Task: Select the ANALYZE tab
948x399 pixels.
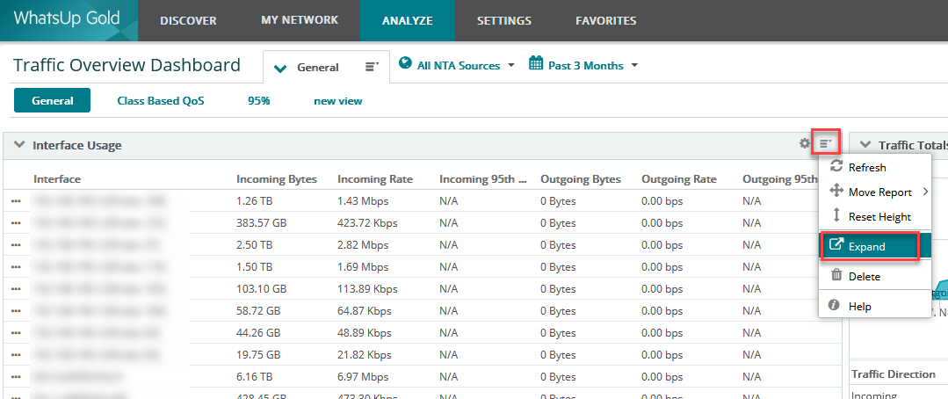Action: pos(407,20)
